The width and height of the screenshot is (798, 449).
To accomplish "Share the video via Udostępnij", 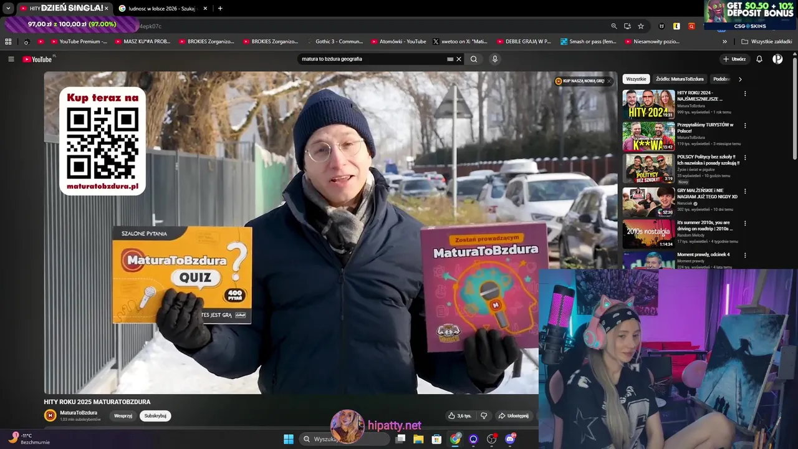I will click(514, 416).
